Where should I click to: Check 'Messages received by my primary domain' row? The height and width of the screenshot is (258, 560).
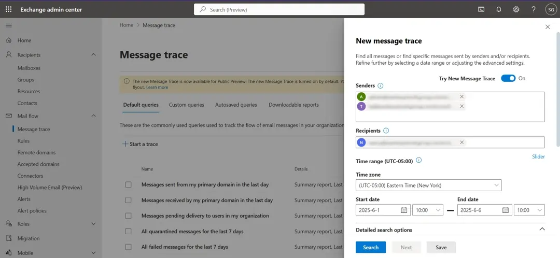pyautogui.click(x=128, y=200)
